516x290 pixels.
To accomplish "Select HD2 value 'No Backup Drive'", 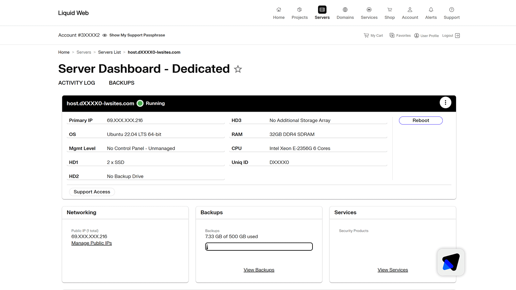I will tap(125, 176).
